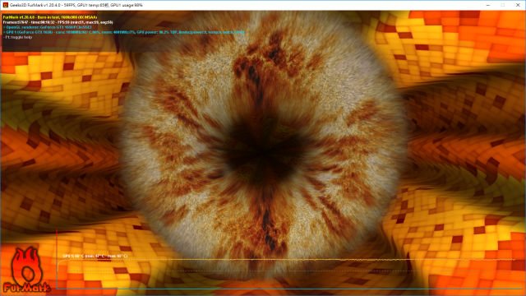Click the Frames and FPS statistics line
Image resolution: width=526 pixels, height=296 pixels.
click(x=58, y=22)
